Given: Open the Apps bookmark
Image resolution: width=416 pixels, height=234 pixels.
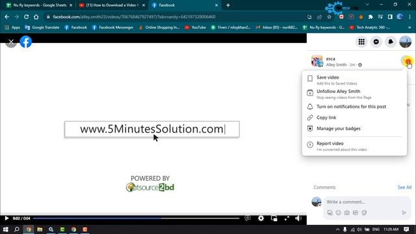Looking at the screenshot, I should [12, 27].
